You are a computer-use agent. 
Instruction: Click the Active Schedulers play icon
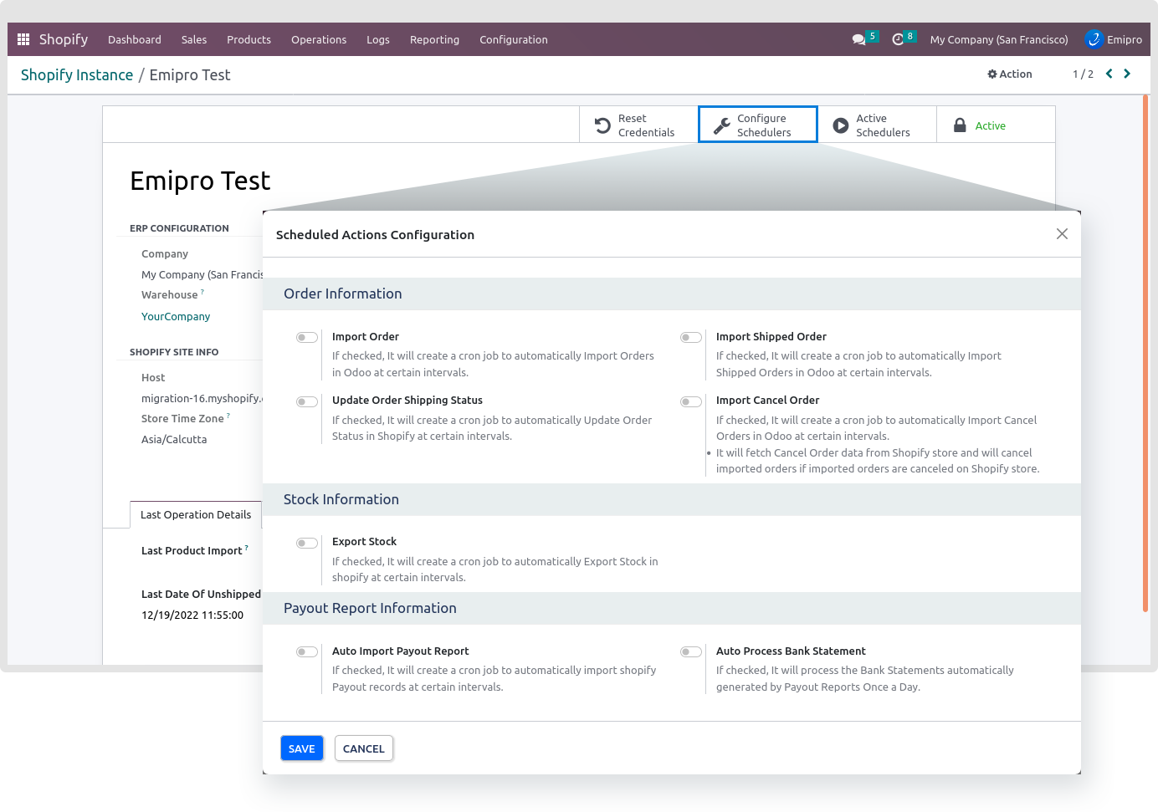(x=841, y=125)
